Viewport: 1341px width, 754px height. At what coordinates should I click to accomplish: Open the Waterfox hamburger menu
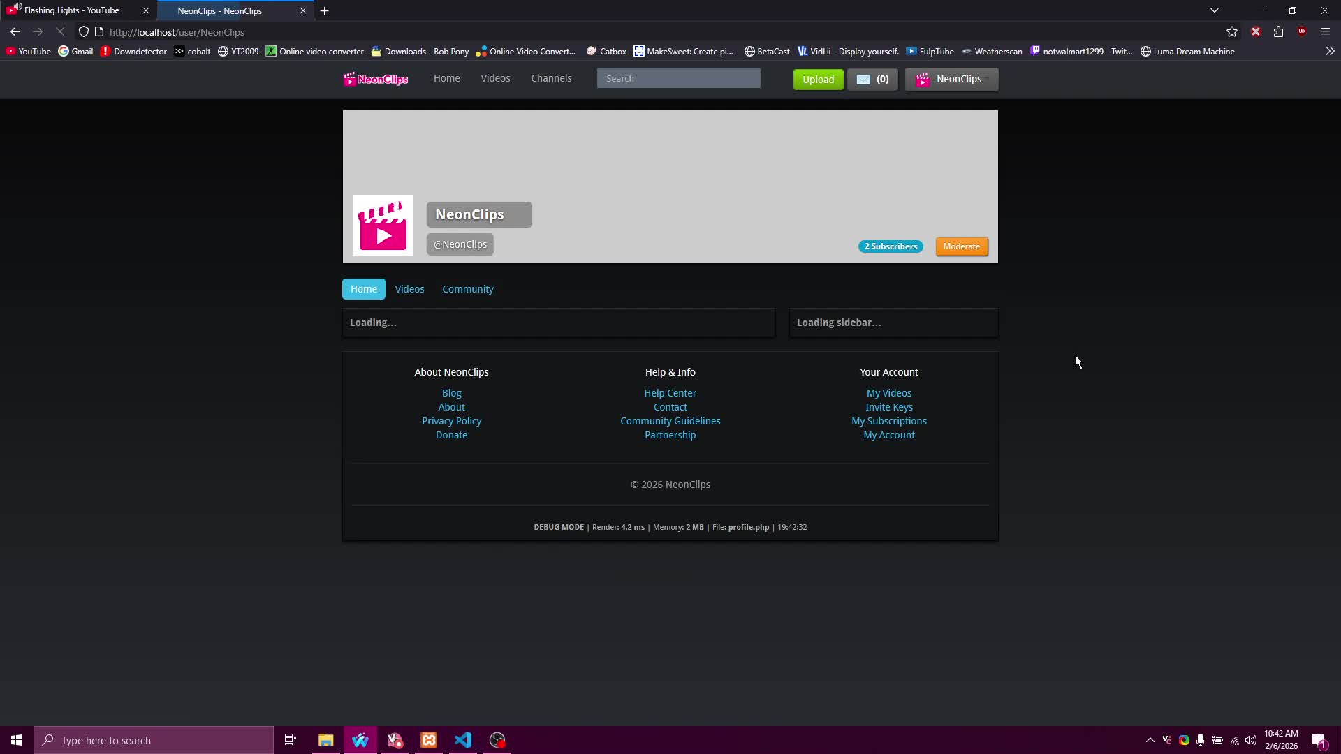tap(1326, 31)
